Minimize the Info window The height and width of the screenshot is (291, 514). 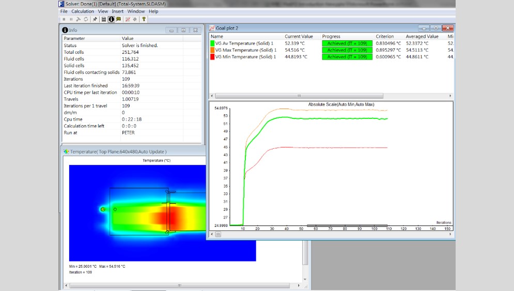coord(171,30)
